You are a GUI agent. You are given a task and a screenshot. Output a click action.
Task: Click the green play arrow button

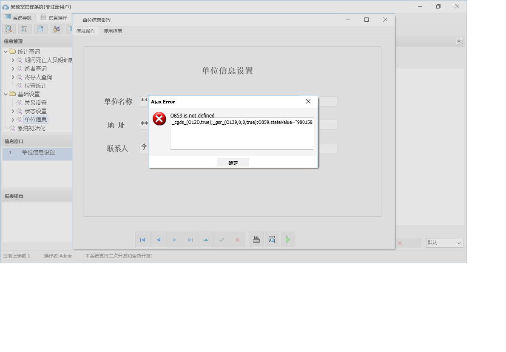(x=288, y=240)
